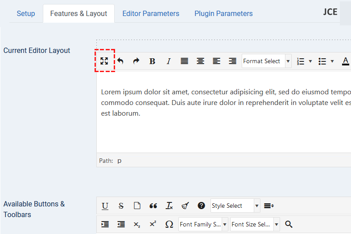Image resolution: width=351 pixels, height=234 pixels.
Task: Click the superscript icon
Action: (153, 224)
